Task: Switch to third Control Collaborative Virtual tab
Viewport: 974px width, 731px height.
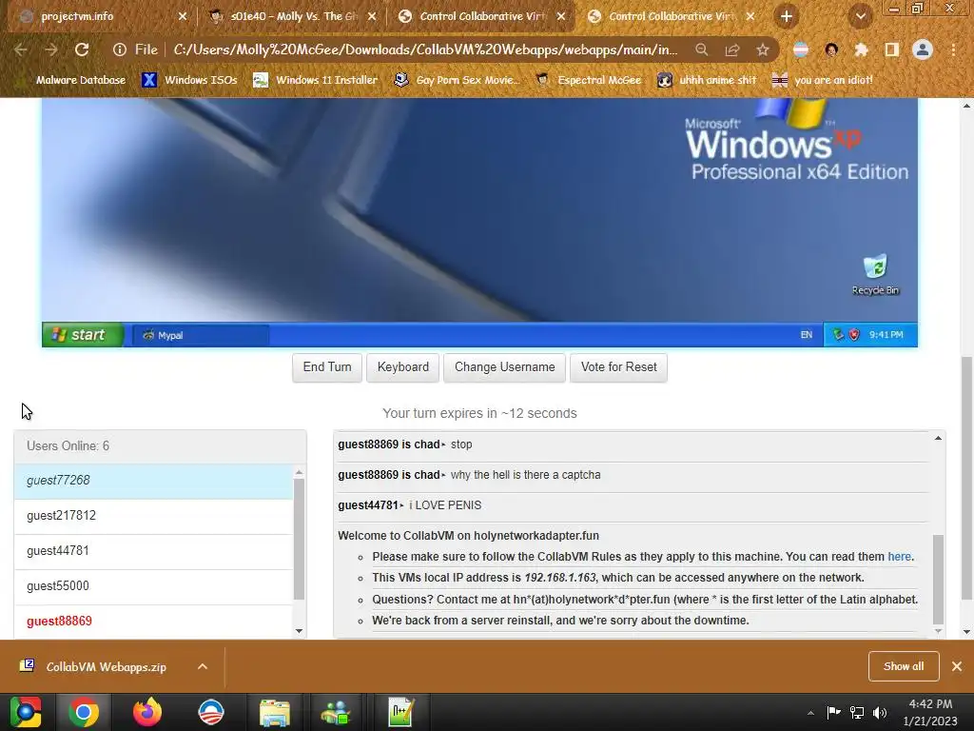Action: click(480, 16)
